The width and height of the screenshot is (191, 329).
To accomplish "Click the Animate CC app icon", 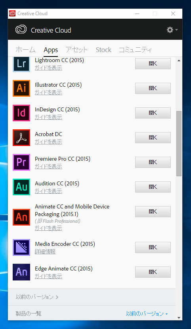I will coord(21,217).
